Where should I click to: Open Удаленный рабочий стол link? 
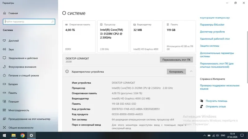(x=215, y=39)
